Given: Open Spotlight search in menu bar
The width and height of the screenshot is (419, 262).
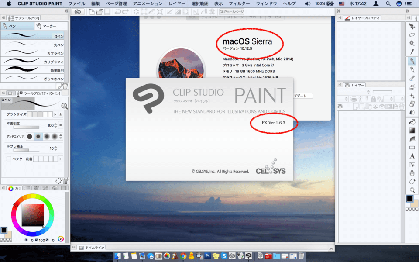Looking at the screenshot, I should point(388,3).
